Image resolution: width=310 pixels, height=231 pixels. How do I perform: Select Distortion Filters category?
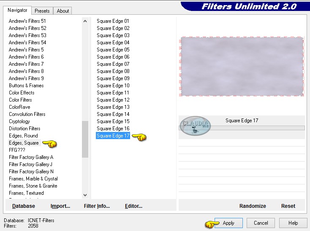[x=25, y=129]
